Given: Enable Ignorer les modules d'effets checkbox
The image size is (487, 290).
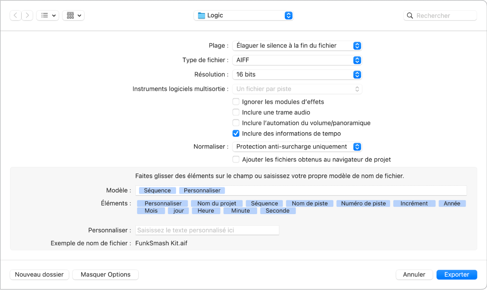Looking at the screenshot, I should (236, 102).
